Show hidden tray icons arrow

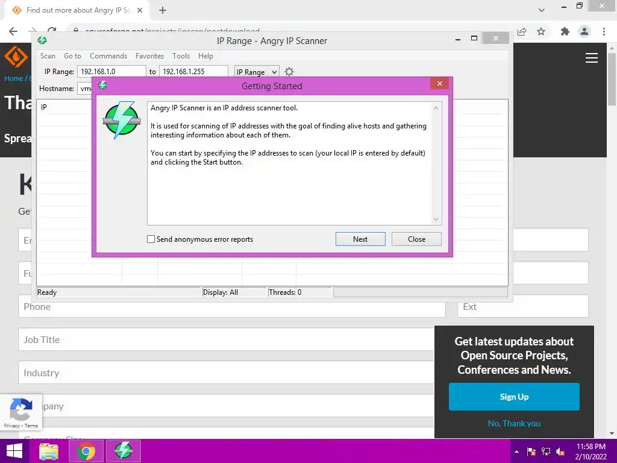coord(516,452)
